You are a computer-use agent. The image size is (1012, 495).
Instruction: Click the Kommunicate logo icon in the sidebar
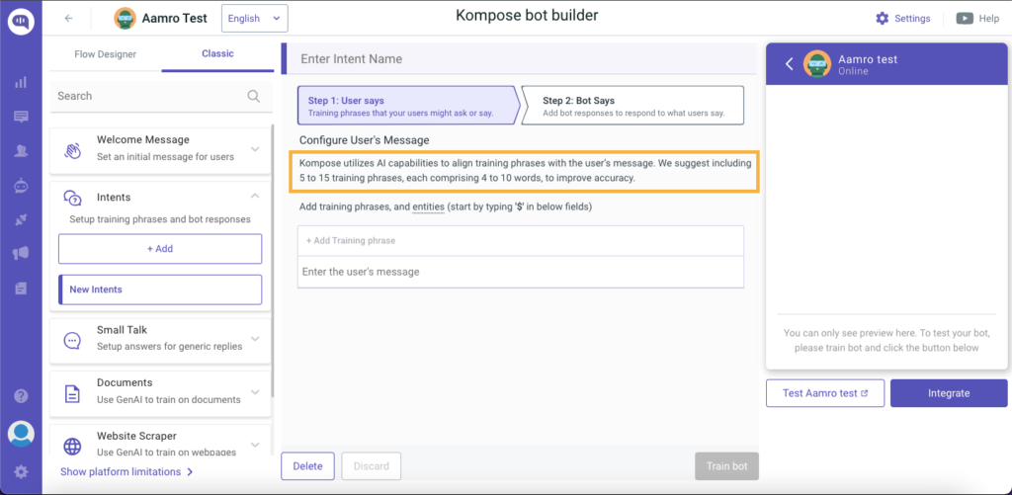(x=21, y=22)
